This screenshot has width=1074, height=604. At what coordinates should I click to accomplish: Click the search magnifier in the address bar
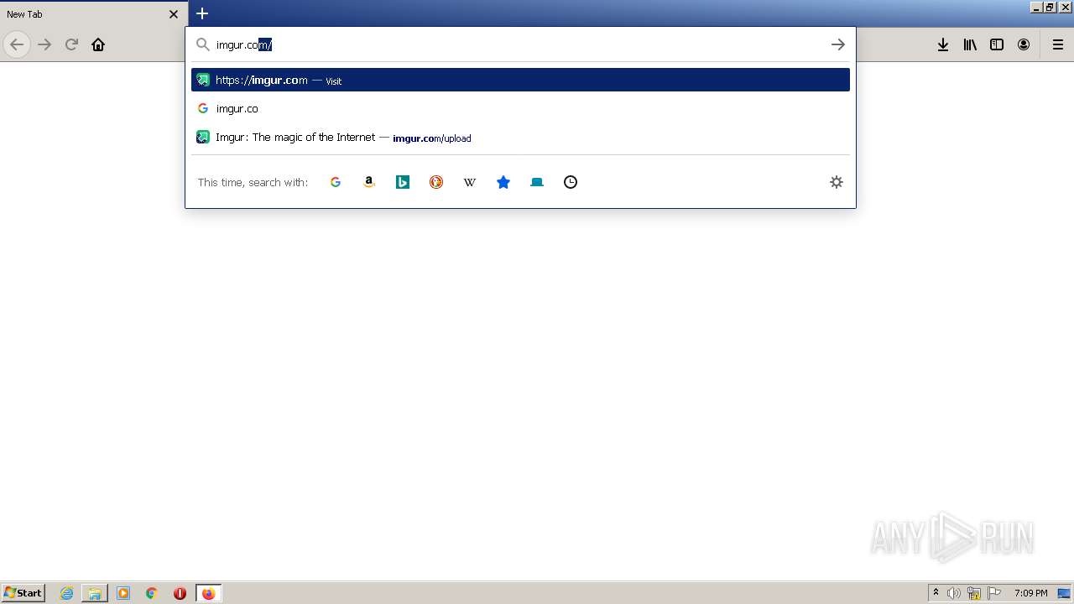(202, 44)
